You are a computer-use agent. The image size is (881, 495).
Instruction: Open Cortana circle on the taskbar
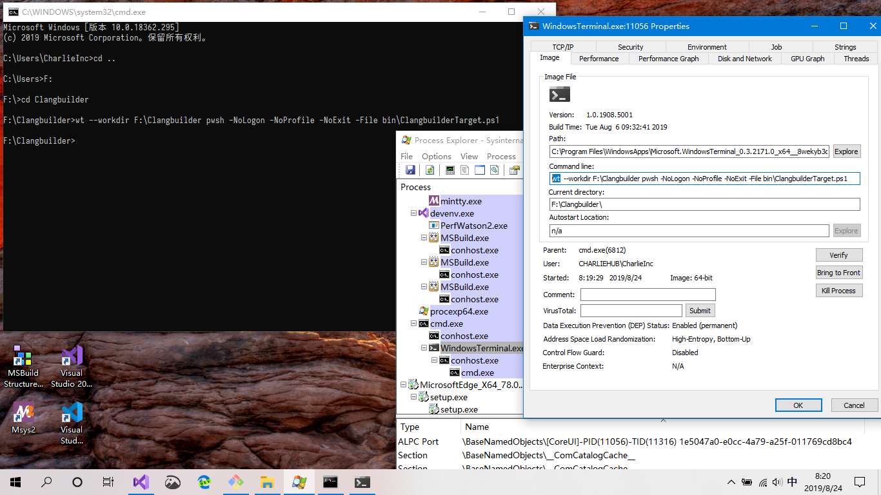pyautogui.click(x=77, y=481)
